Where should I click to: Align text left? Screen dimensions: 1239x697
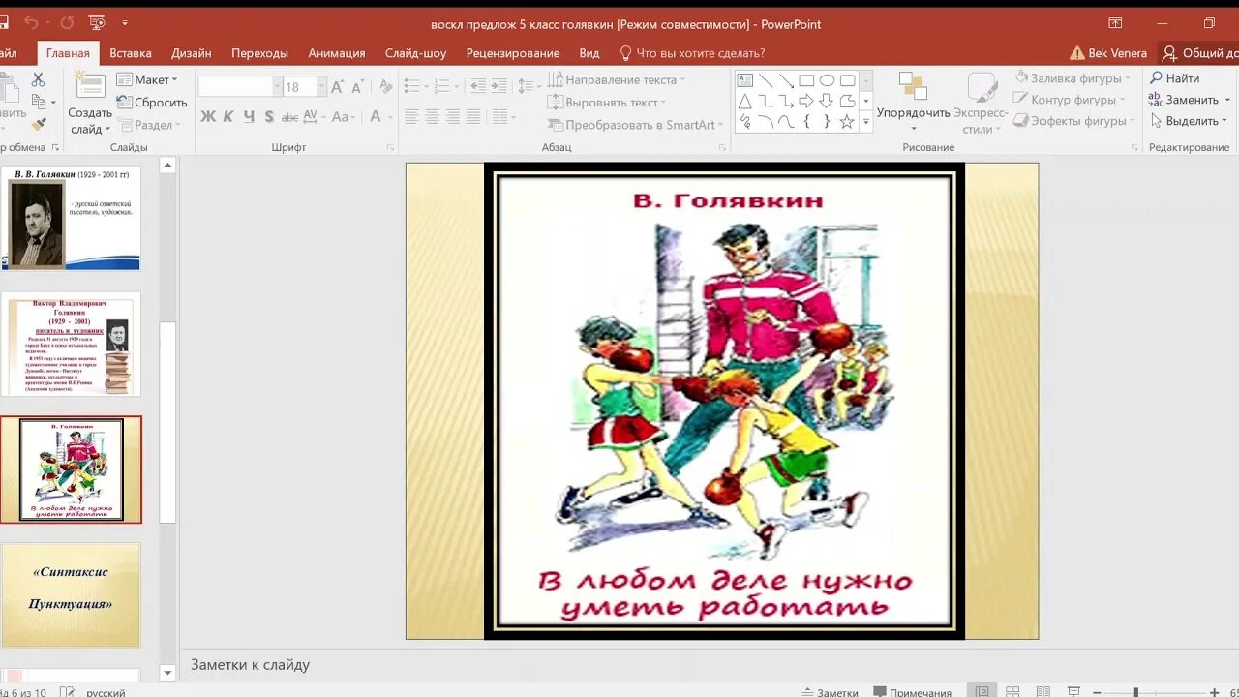click(411, 117)
